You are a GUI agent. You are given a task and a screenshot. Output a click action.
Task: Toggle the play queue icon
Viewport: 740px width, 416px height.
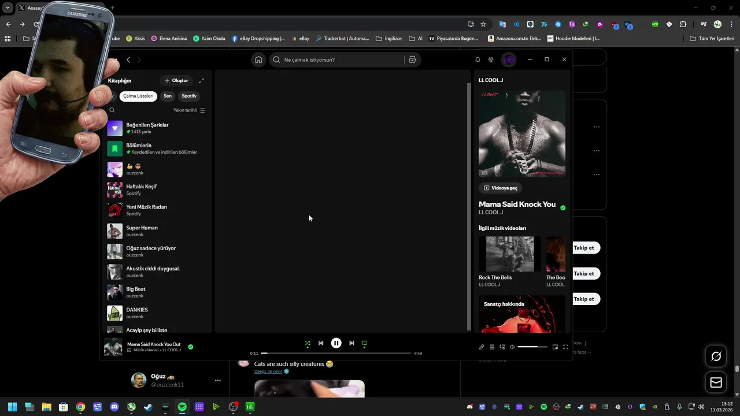pyautogui.click(x=492, y=347)
